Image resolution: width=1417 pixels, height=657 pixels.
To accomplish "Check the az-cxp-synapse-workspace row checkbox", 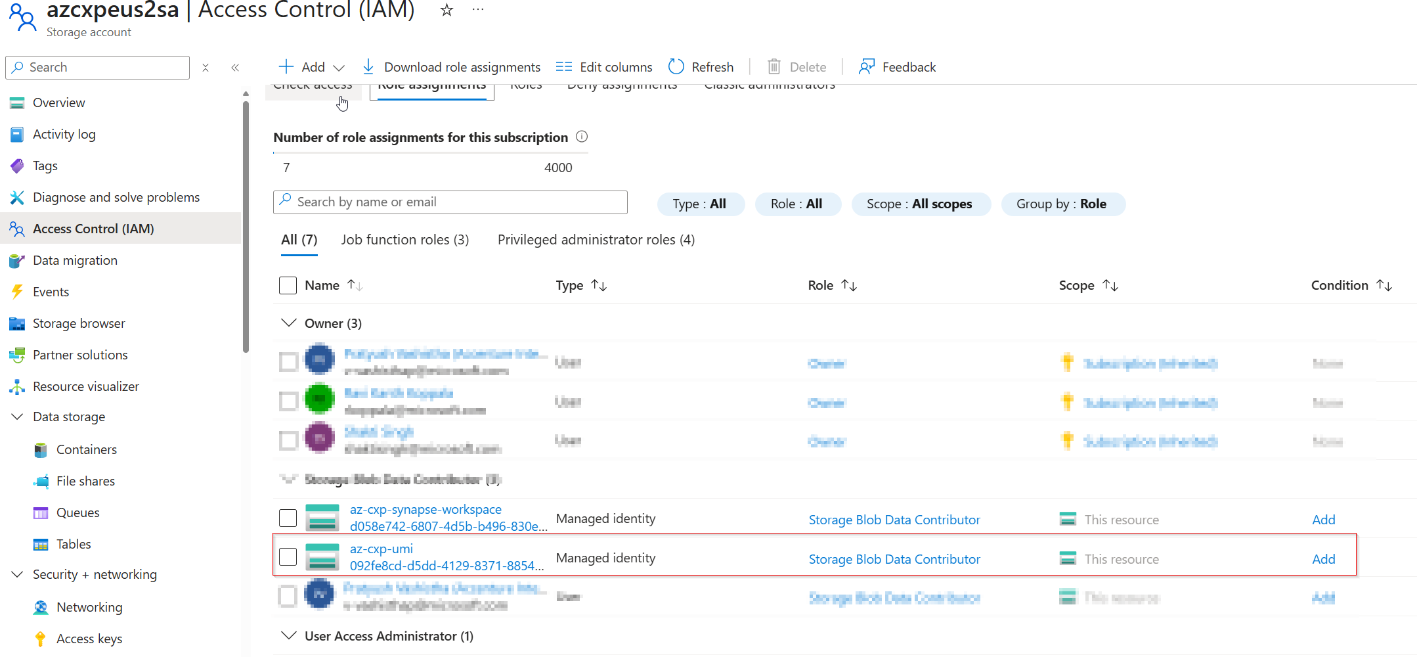I will point(288,518).
